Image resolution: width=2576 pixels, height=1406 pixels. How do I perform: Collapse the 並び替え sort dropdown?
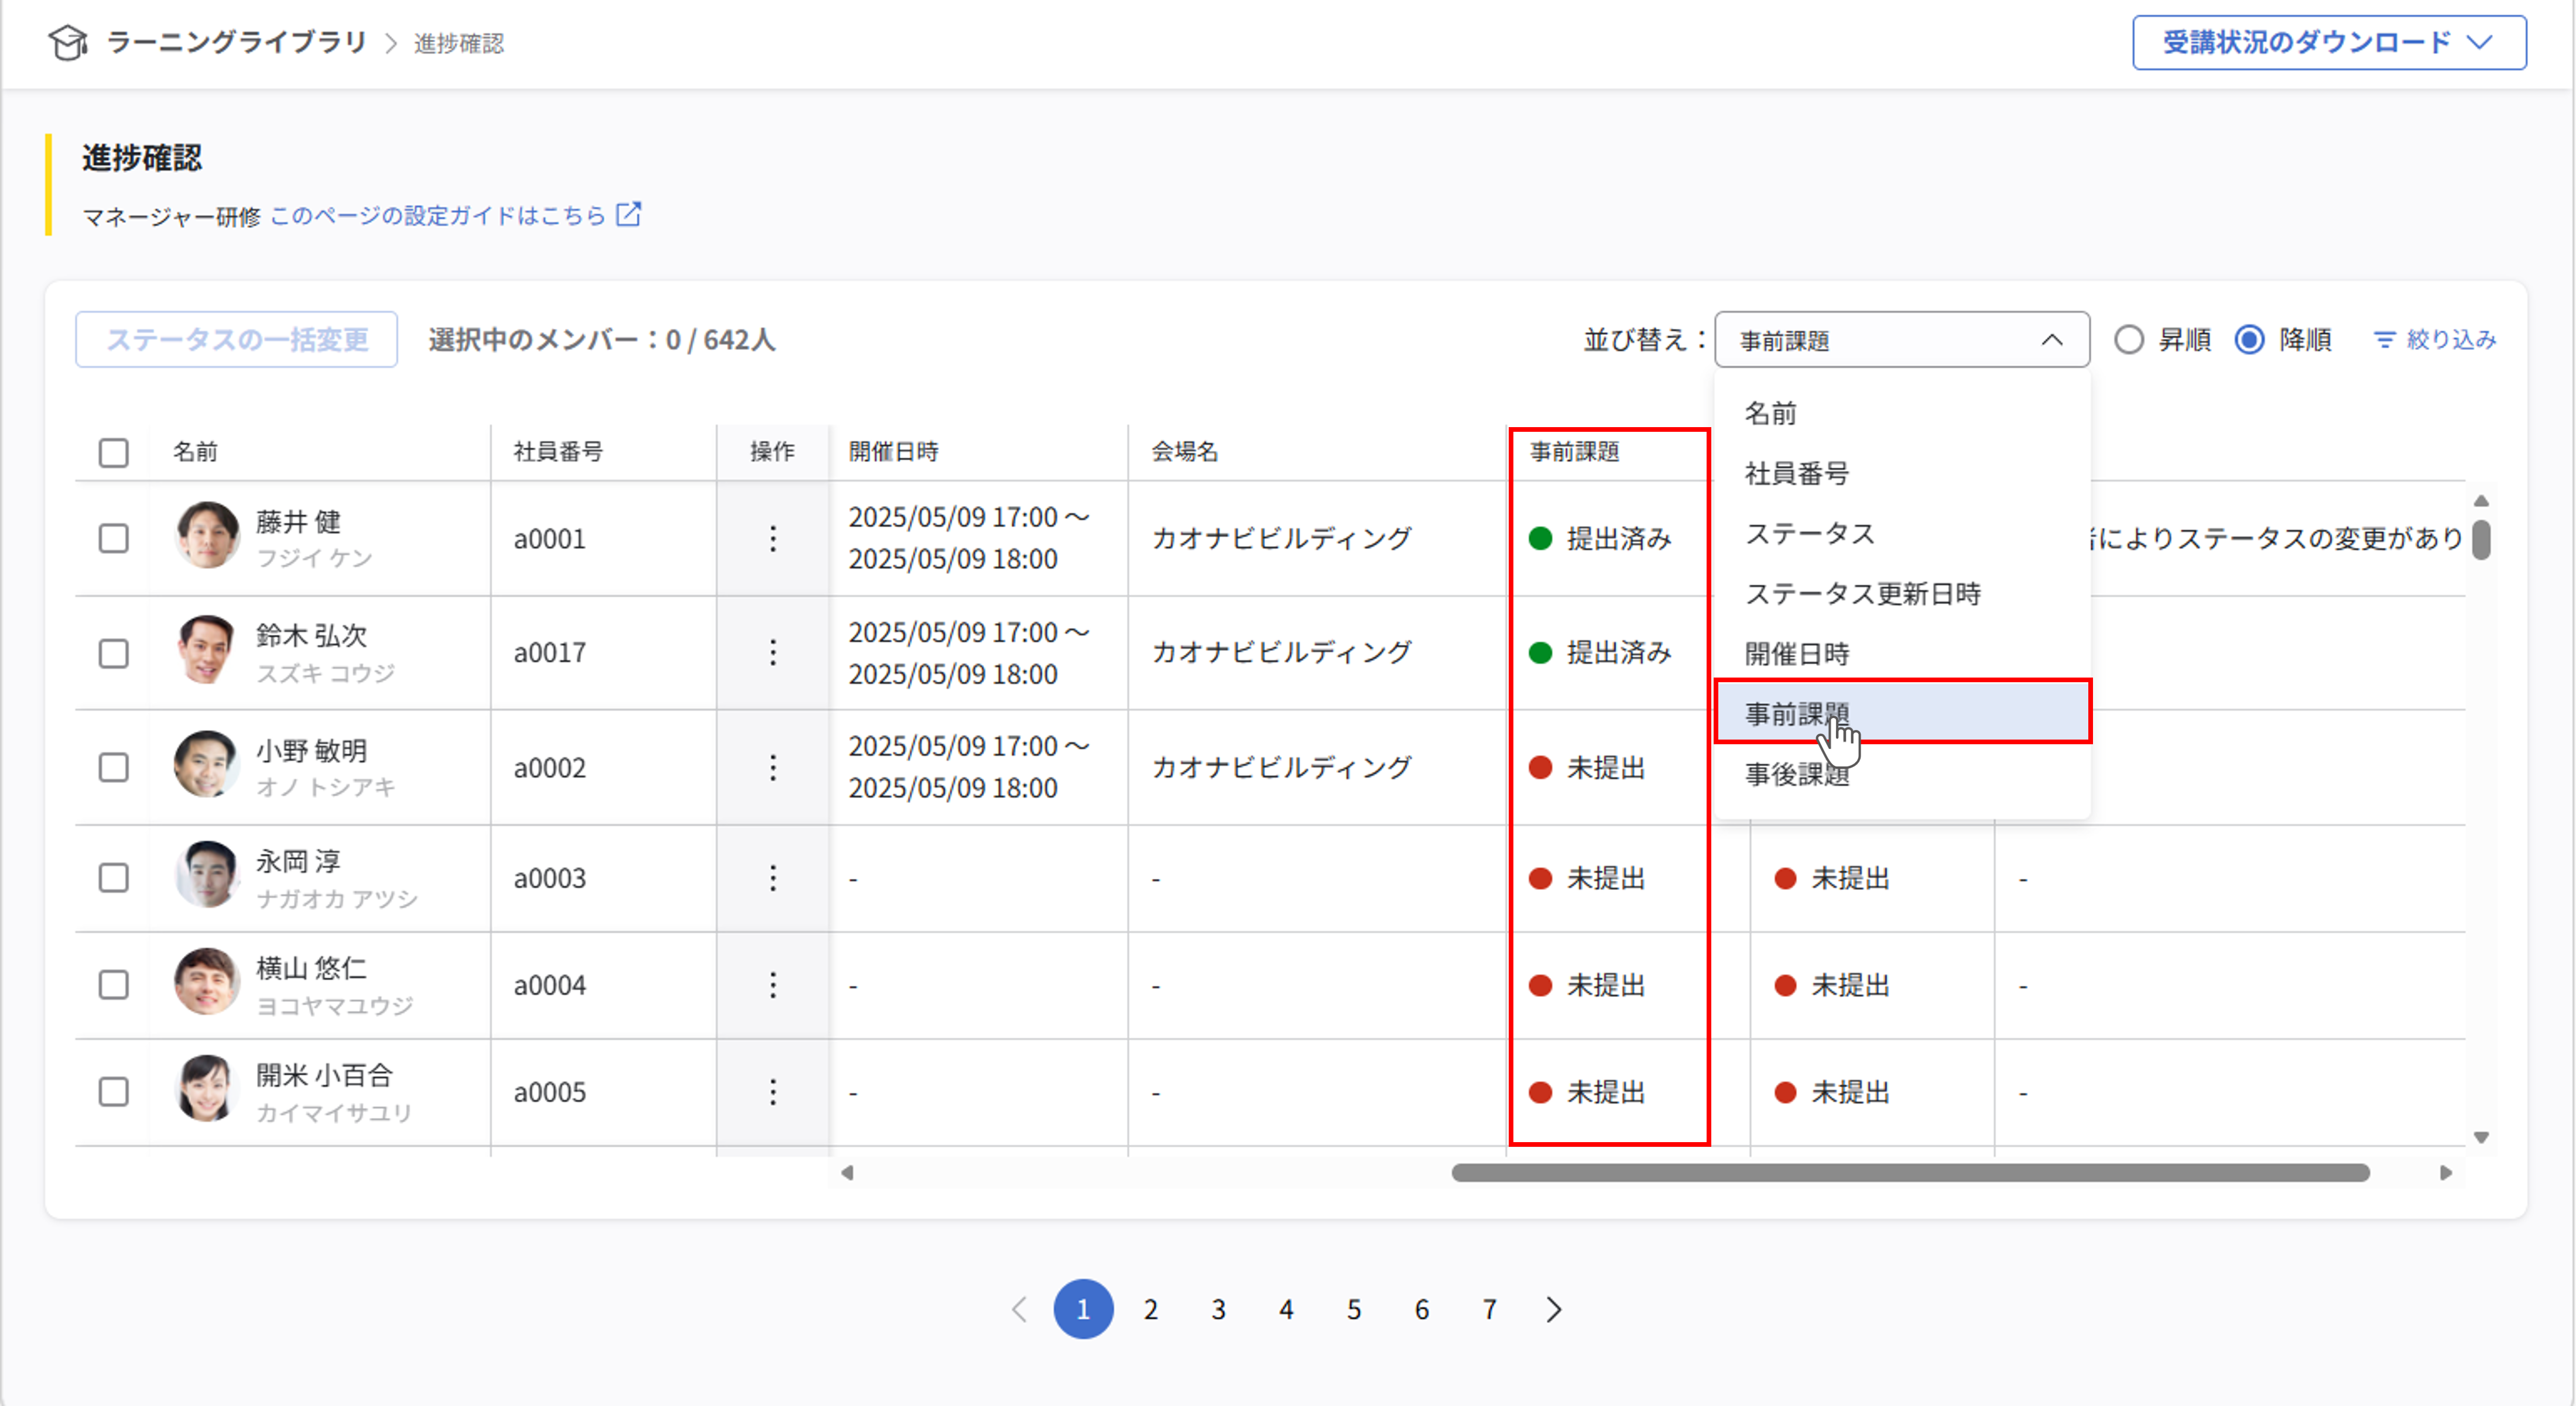tap(1902, 341)
